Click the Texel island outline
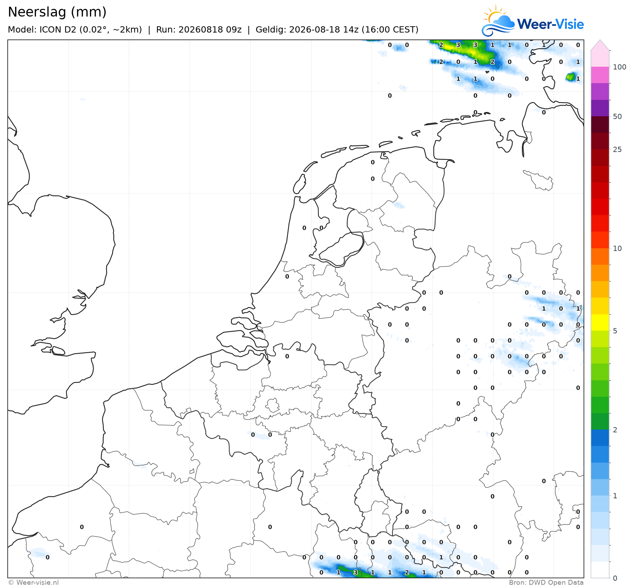The width and height of the screenshot is (637, 587). (x=299, y=184)
